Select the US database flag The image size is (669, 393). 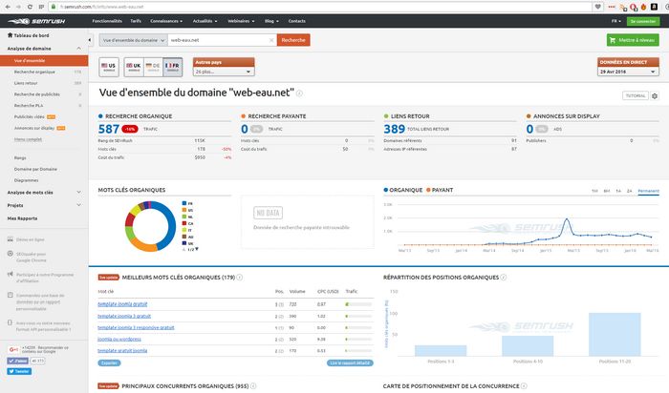(x=109, y=67)
